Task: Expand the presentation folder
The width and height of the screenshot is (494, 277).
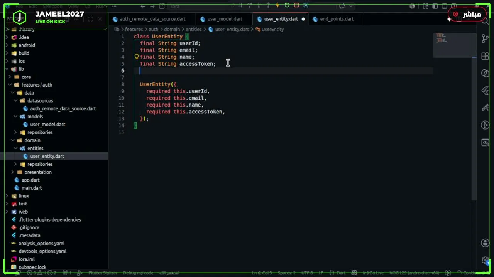Action: [x=13, y=172]
